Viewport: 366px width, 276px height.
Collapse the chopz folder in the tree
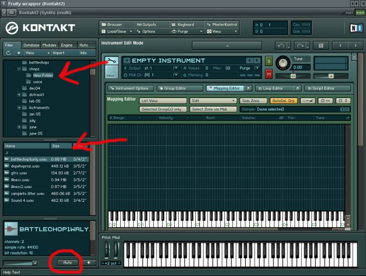point(19,69)
